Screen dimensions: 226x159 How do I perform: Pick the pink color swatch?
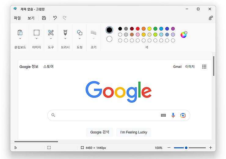pyautogui.click(x=138, y=35)
